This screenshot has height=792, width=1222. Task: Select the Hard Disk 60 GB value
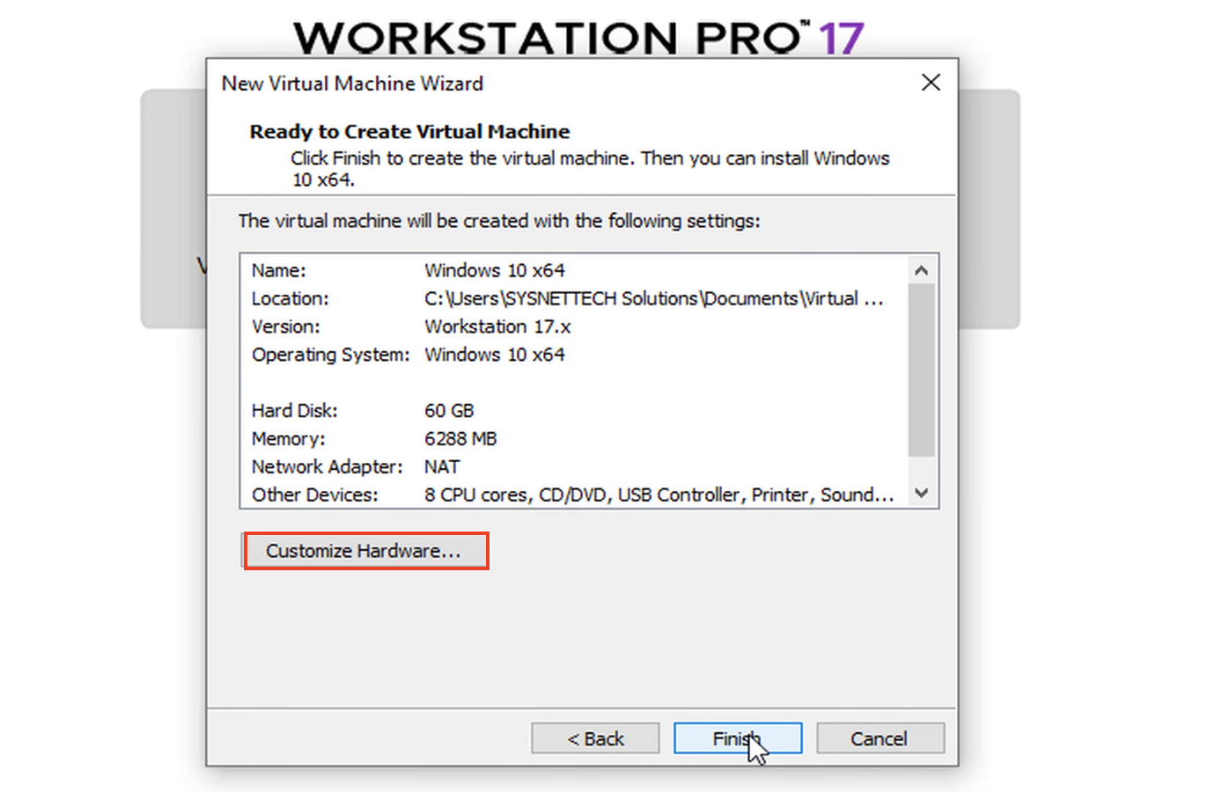coord(449,411)
